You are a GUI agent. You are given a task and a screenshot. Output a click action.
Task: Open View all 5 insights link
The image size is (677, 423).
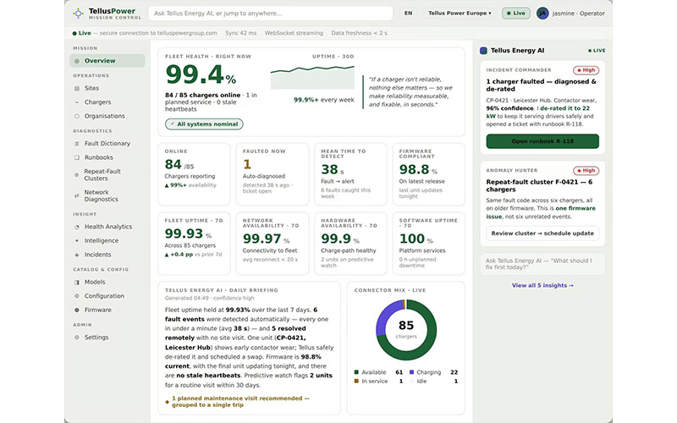pos(542,285)
